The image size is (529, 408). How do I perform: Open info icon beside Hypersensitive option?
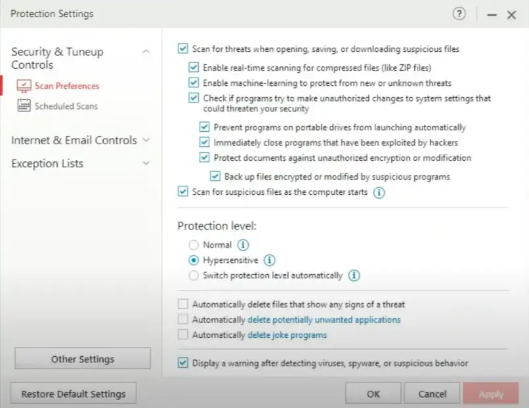click(x=269, y=260)
